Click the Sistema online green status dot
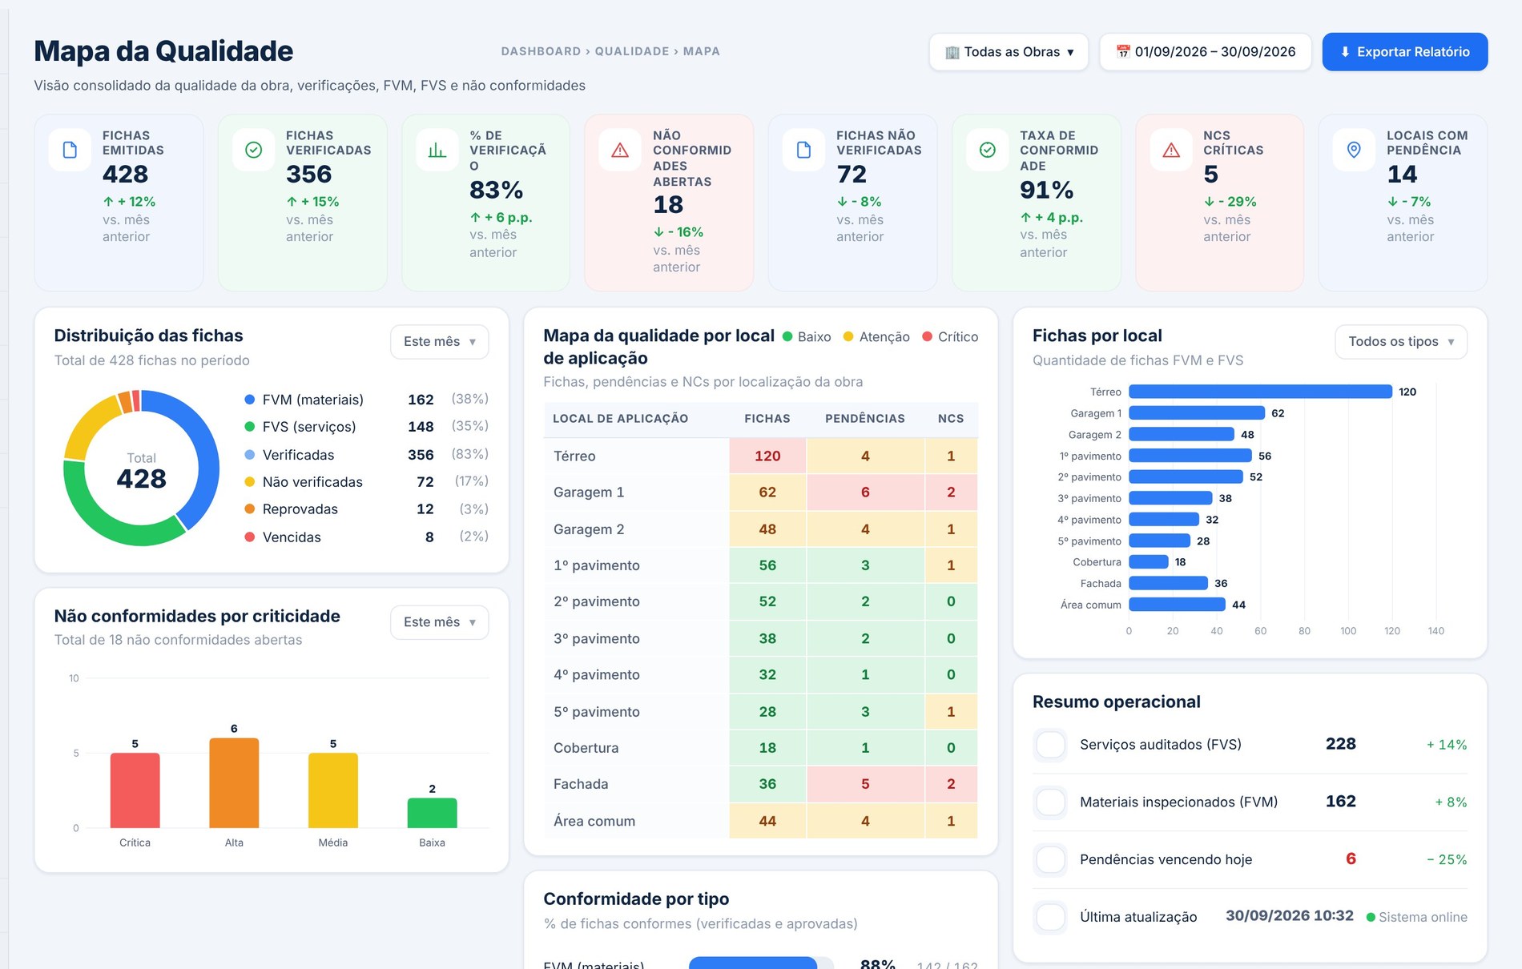The width and height of the screenshot is (1522, 969). pyautogui.click(x=1371, y=918)
